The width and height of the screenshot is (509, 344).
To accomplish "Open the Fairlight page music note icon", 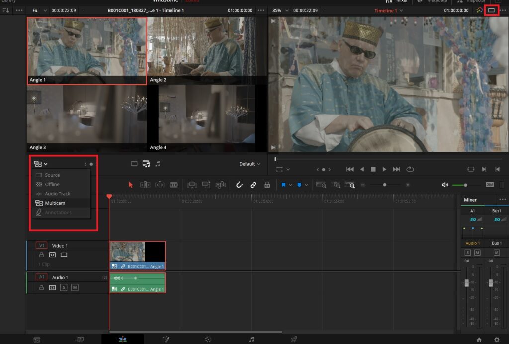I will [x=251, y=339].
